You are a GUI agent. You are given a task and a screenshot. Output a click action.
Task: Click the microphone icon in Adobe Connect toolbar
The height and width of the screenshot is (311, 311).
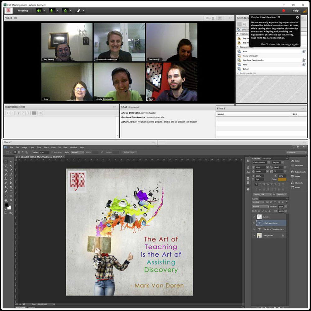(x=52, y=11)
